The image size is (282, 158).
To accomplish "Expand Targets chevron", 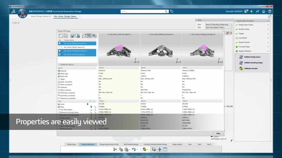I will point(268,33).
